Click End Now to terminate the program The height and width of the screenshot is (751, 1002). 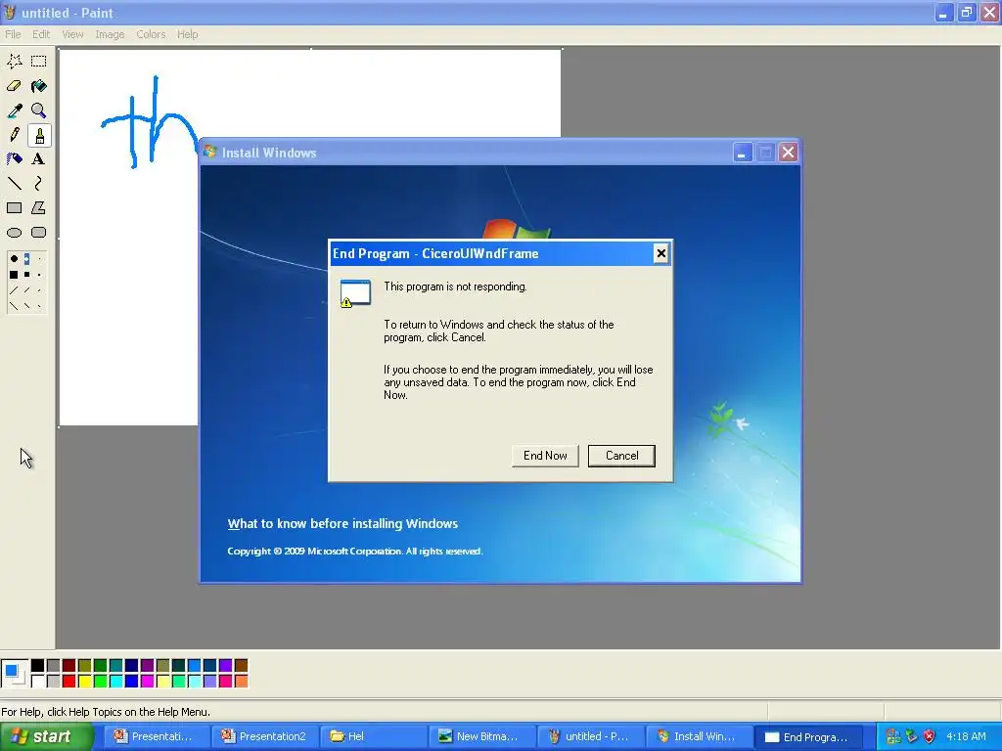545,456
